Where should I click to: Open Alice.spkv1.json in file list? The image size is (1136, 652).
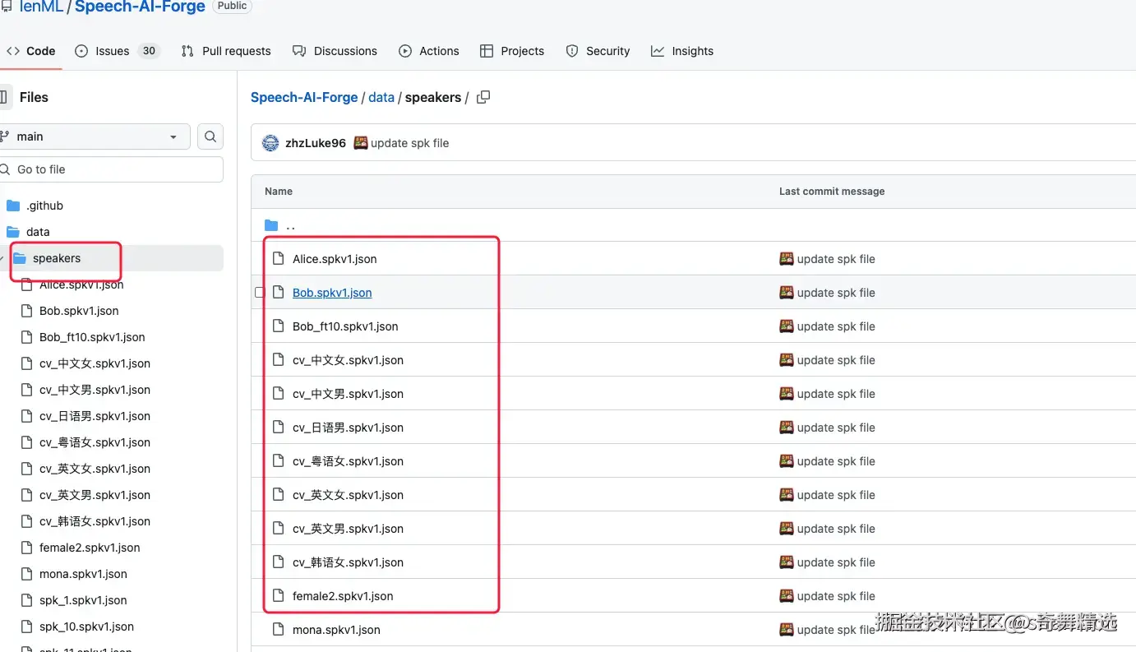point(335,259)
